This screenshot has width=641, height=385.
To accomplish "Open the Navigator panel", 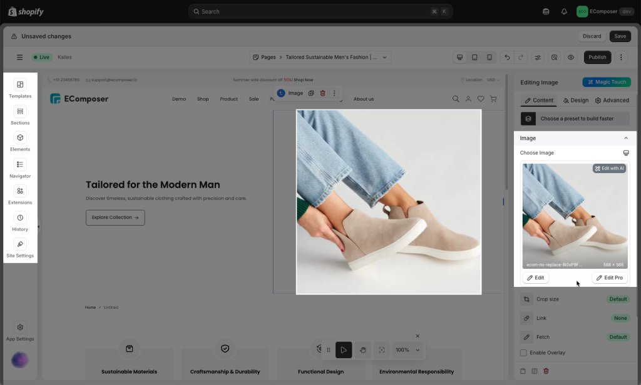I will tap(20, 165).
